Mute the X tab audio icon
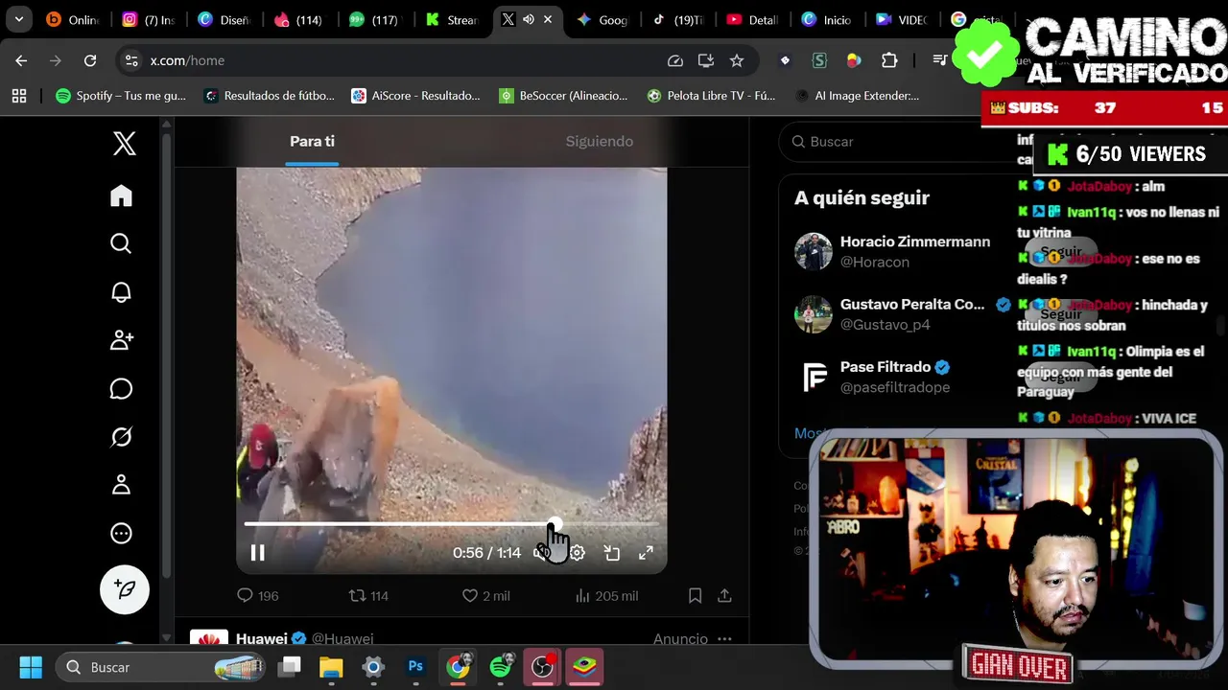1228x690 pixels. [x=528, y=19]
